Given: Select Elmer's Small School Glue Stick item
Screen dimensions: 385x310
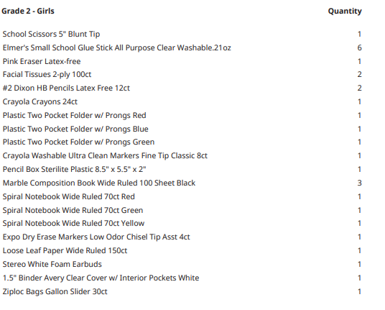Looking at the screenshot, I should tap(117, 47).
